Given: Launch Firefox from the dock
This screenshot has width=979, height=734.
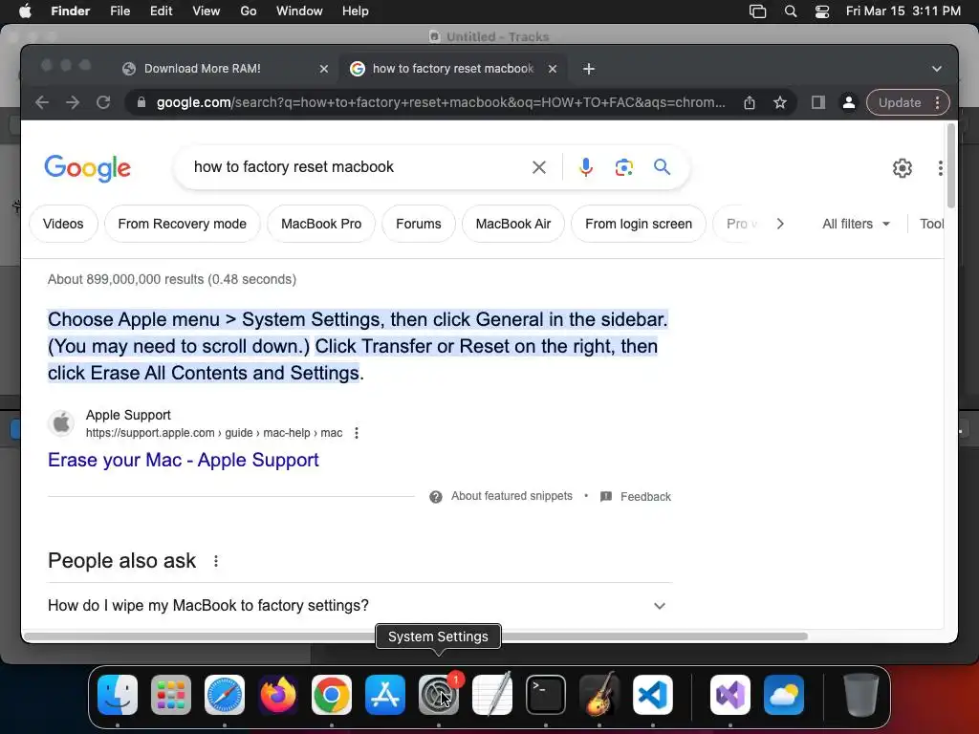Looking at the screenshot, I should (278, 695).
